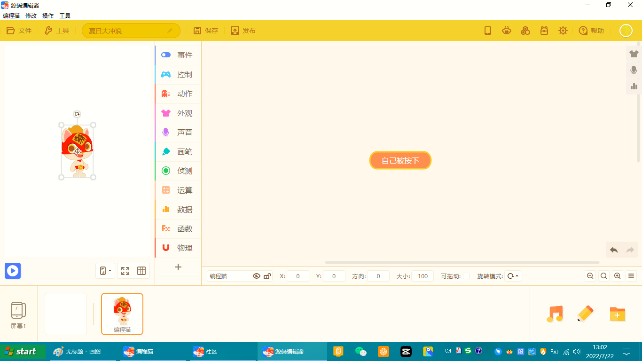Select the 函数 functions block category
Image resolution: width=642 pixels, height=361 pixels.
coord(178,228)
